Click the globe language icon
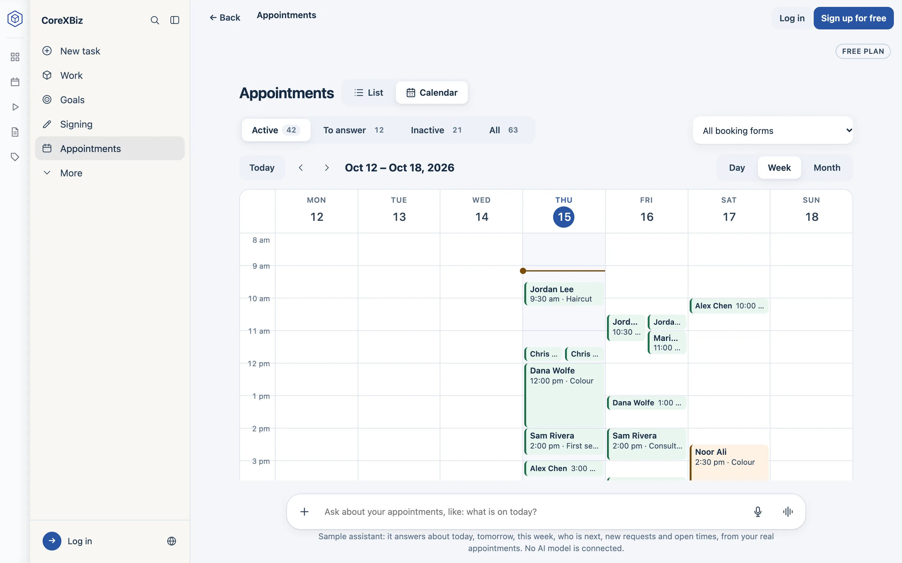902x563 pixels. (x=171, y=541)
